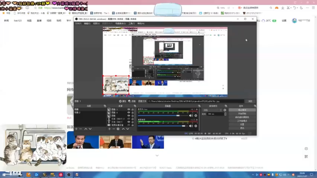317x178 pixels.
Task: Click the image file path field
Action: tap(196, 101)
